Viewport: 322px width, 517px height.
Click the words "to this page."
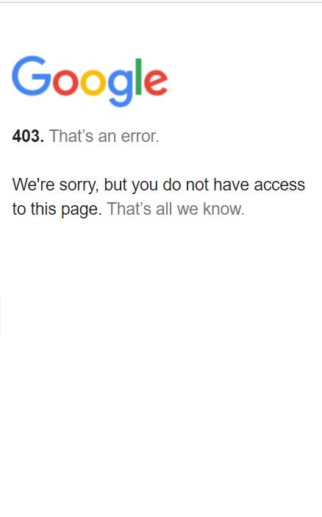(x=57, y=210)
